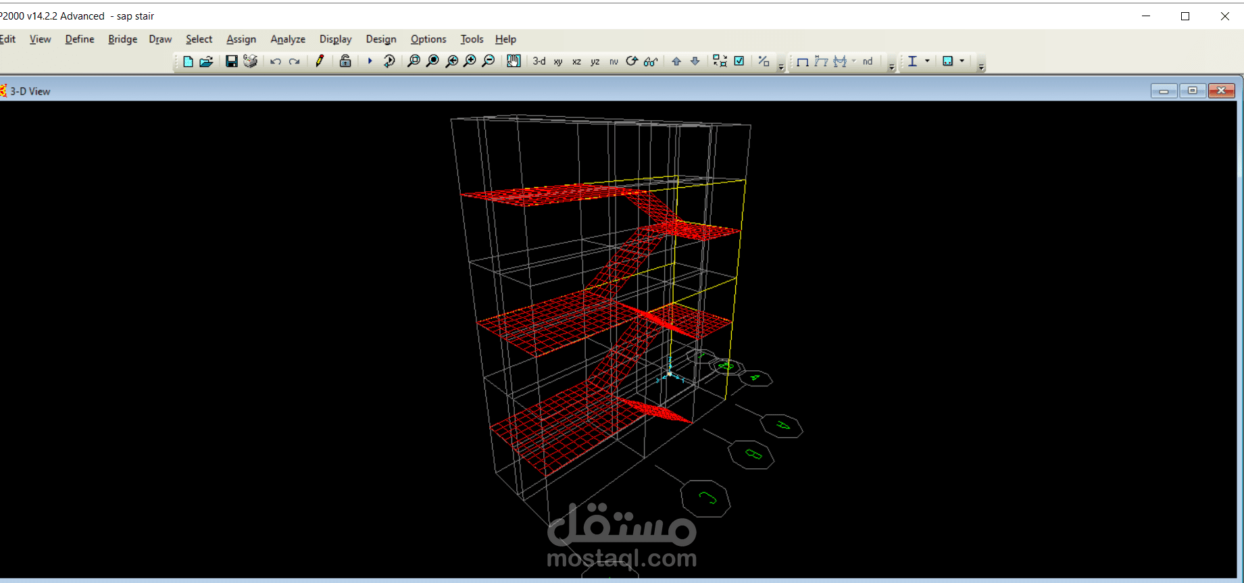Viewport: 1244px width, 583px height.
Task: Open the I-beam design dropdown arrow
Action: tap(927, 61)
